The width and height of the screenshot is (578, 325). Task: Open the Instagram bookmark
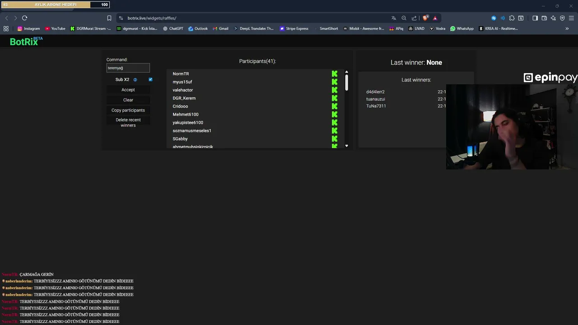(x=28, y=28)
